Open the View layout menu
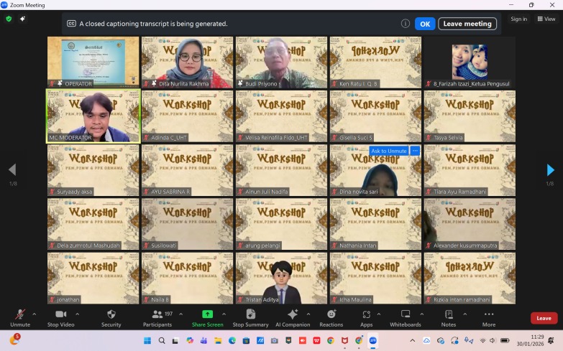This screenshot has width=563, height=351. [546, 19]
